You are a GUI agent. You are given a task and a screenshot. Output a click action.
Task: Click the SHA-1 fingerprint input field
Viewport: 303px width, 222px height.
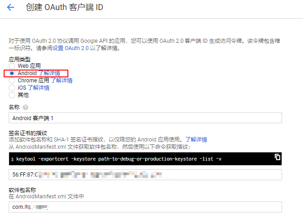145,175
